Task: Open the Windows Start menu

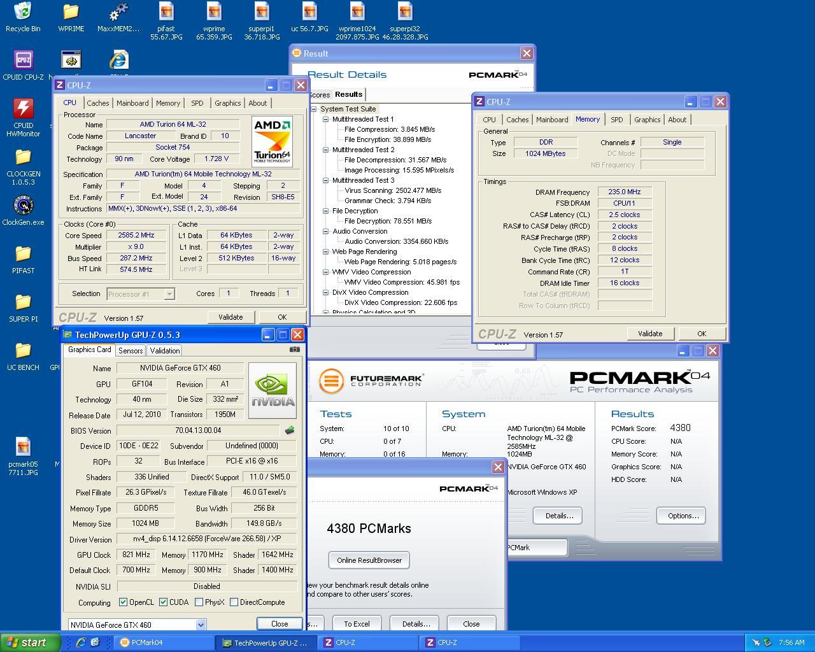Action: click(x=31, y=642)
